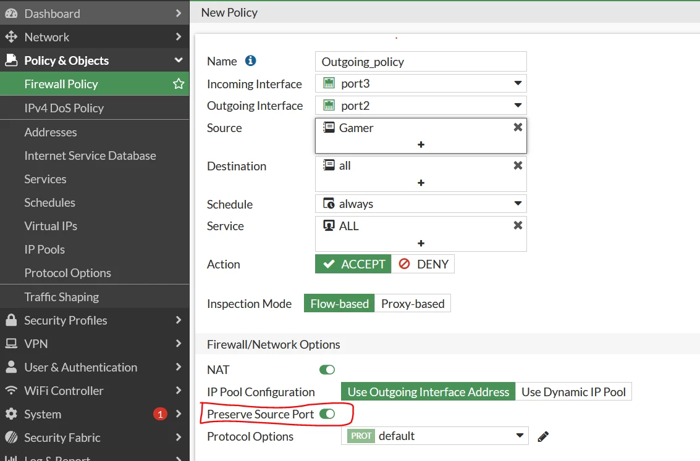Image resolution: width=700 pixels, height=461 pixels.
Task: Click the info icon next to Name
Action: click(x=250, y=60)
